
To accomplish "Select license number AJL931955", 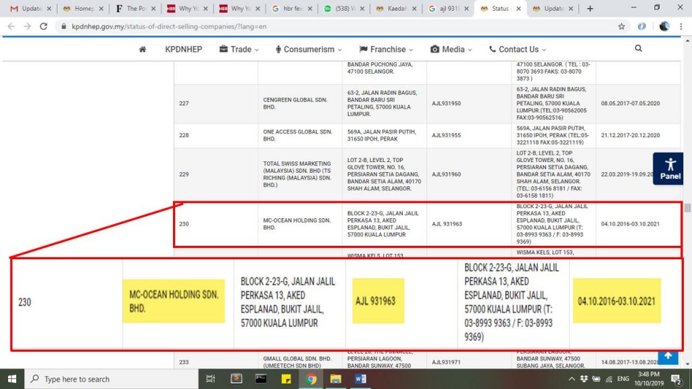I will (446, 135).
